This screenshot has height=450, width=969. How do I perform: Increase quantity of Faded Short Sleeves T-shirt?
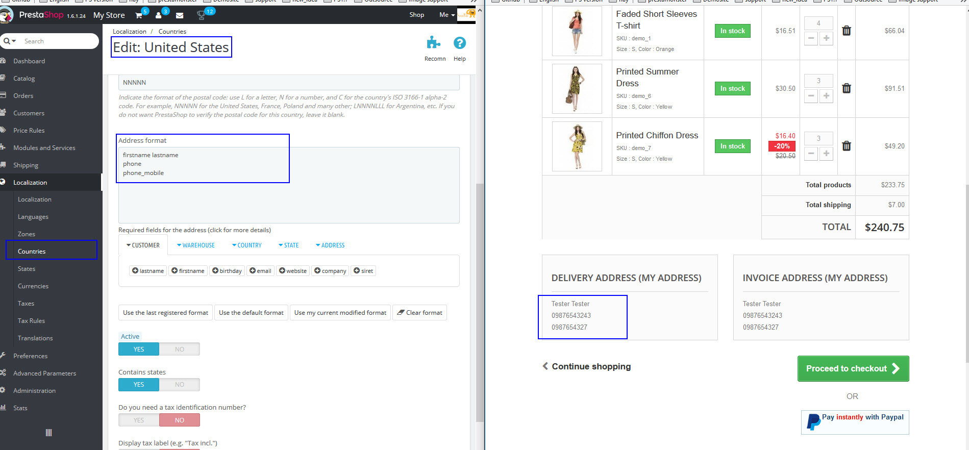tap(826, 38)
